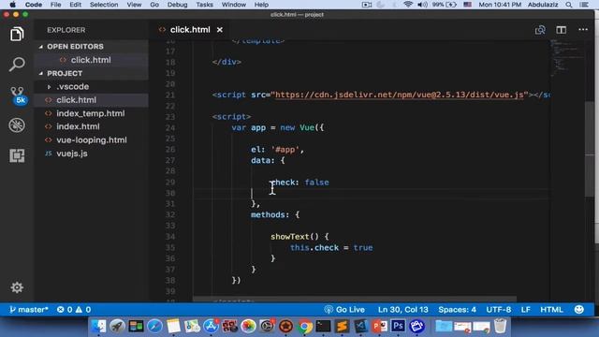
Task: Open App Store from the Dock
Action: point(211,327)
